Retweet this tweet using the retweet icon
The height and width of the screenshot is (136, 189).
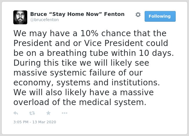32,113
